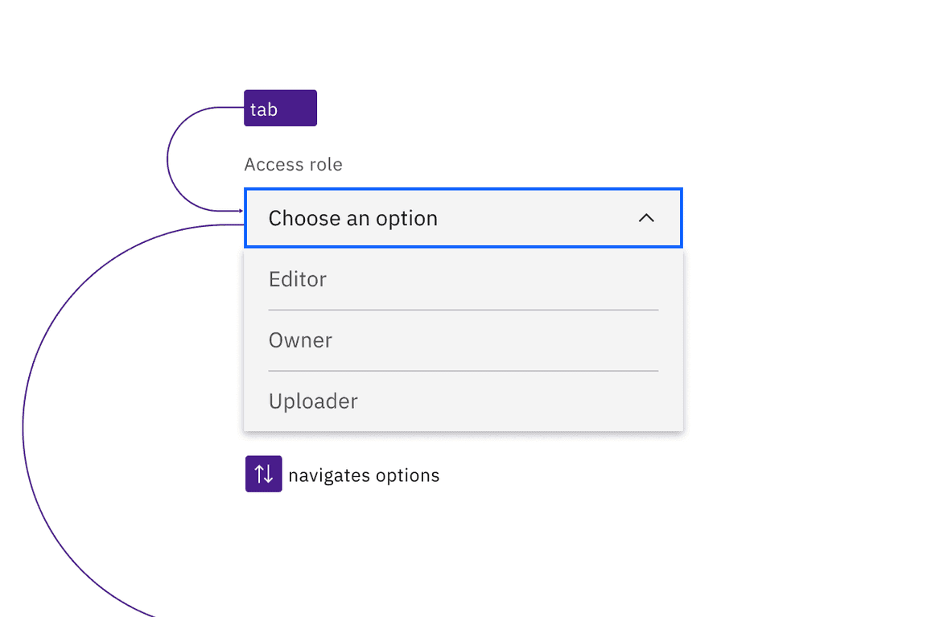Click the 'Choose an option' placeholder text
Image resolution: width=927 pixels, height=617 pixels.
tap(353, 218)
